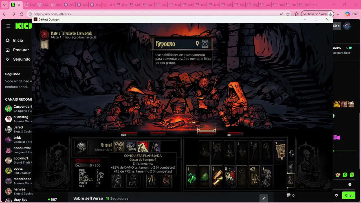
Task: Use the fourth camp skill icon
Action: tap(155, 147)
